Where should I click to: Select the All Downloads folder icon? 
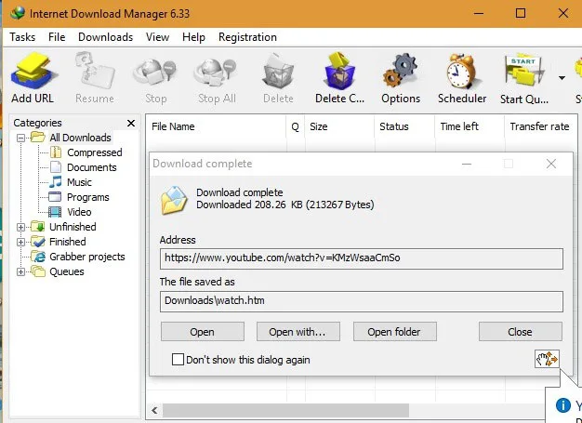pos(37,137)
